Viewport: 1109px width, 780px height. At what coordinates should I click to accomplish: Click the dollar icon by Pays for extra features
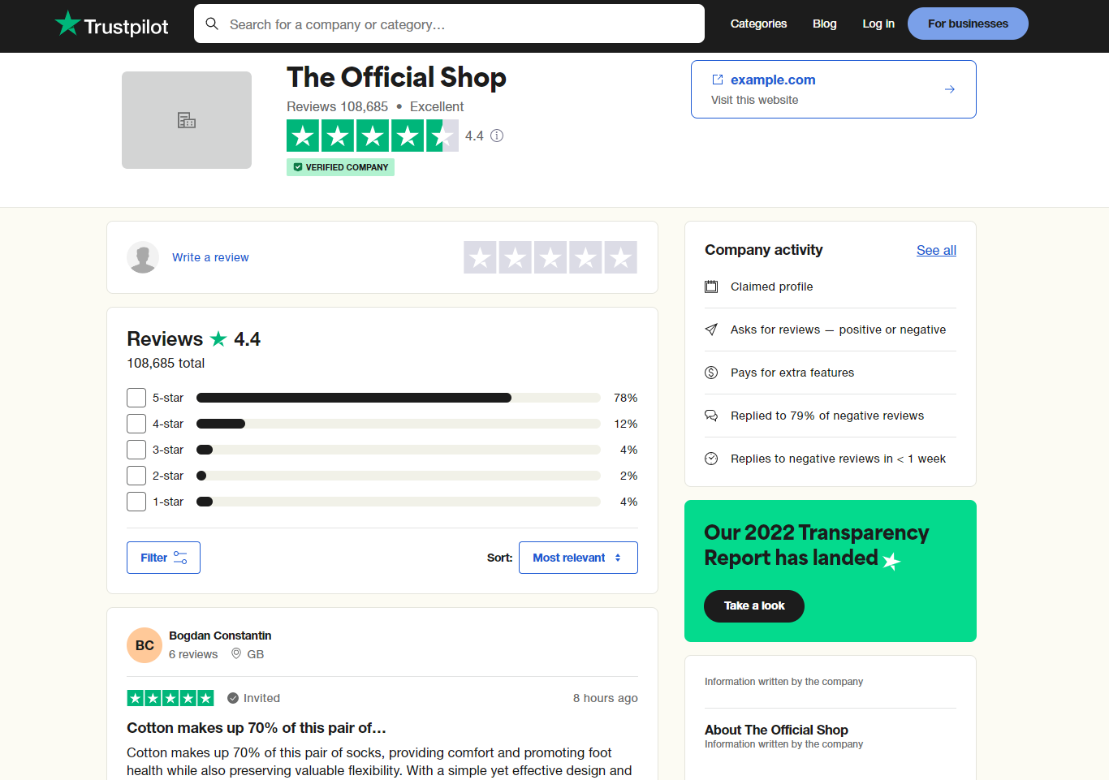[x=711, y=373]
